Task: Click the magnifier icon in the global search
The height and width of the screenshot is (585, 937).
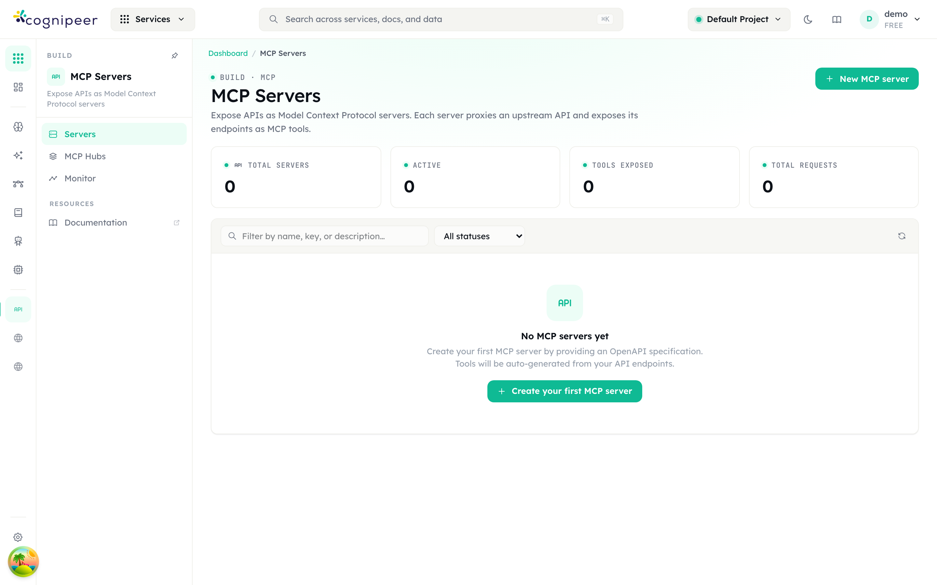Action: click(273, 19)
